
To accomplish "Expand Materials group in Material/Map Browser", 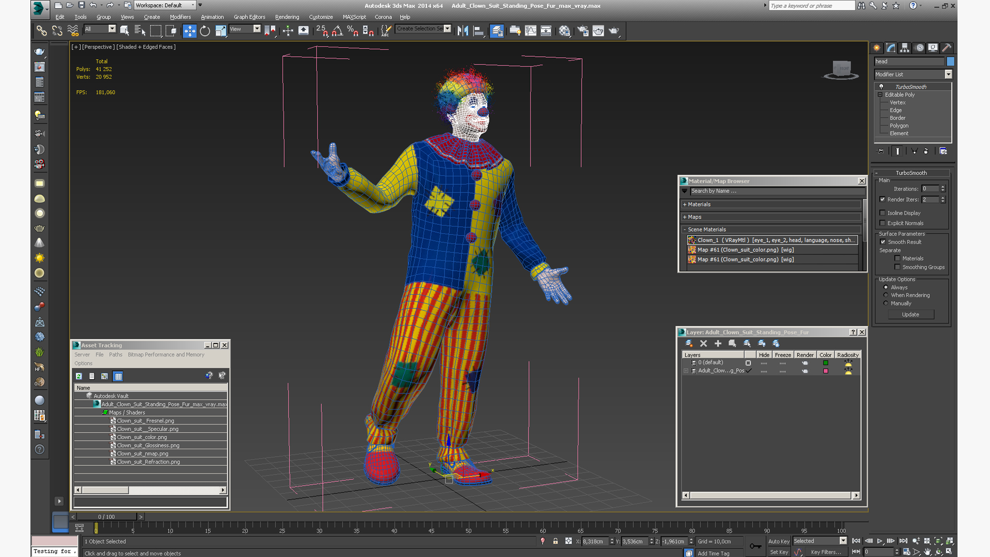I will click(x=684, y=204).
